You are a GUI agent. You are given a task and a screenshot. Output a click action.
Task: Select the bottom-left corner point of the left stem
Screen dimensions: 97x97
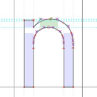pos(24,87)
